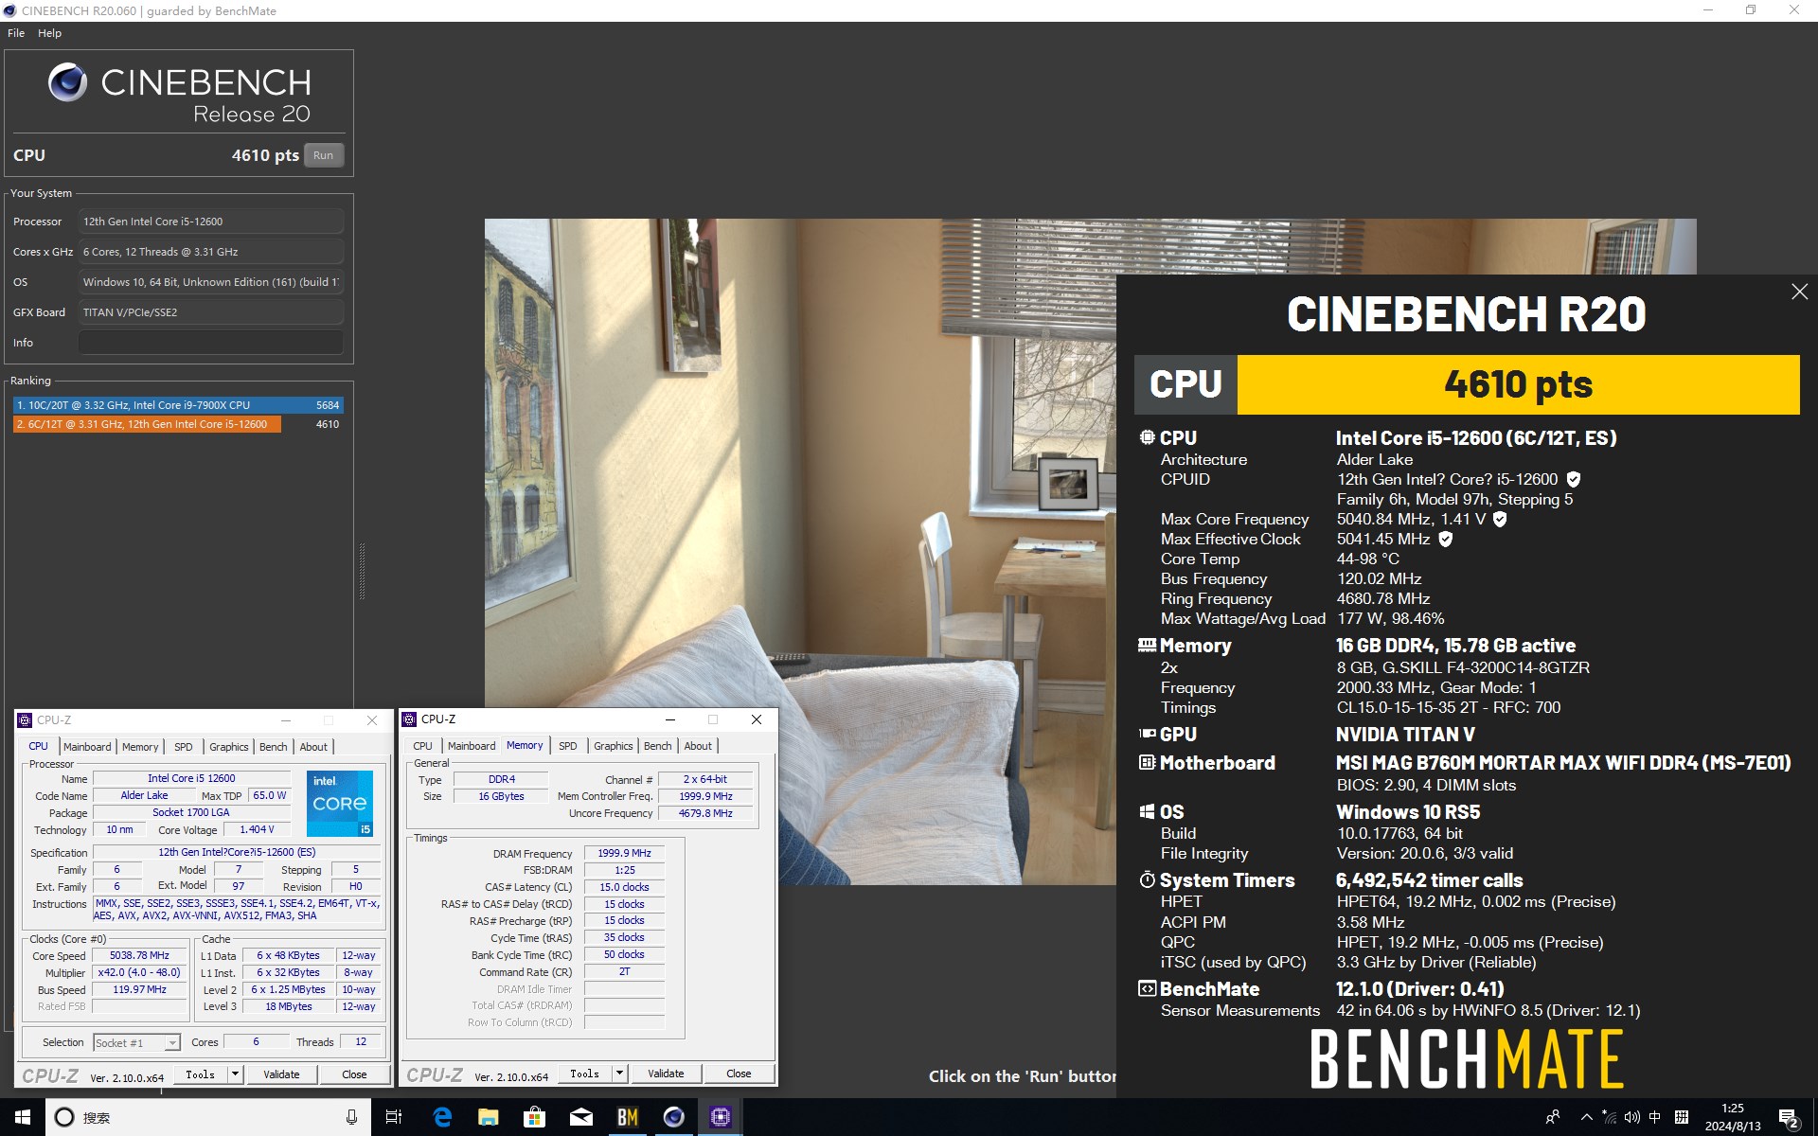Open SPD tab in left CPU-Z window
The height and width of the screenshot is (1136, 1818).
click(x=184, y=747)
